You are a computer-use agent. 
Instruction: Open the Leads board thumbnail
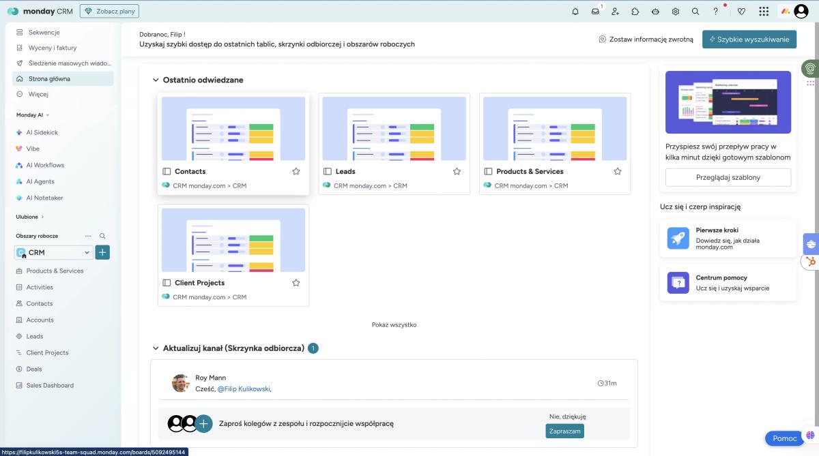coord(394,128)
